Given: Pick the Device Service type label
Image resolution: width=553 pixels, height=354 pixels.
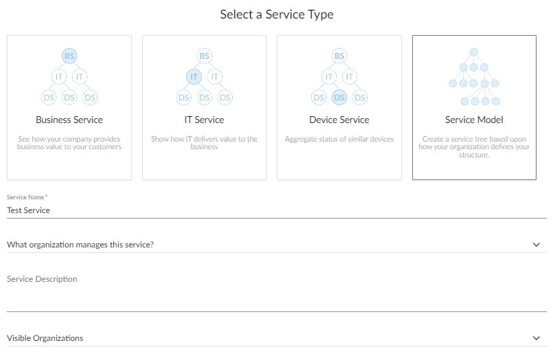Looking at the screenshot, I should click(339, 120).
